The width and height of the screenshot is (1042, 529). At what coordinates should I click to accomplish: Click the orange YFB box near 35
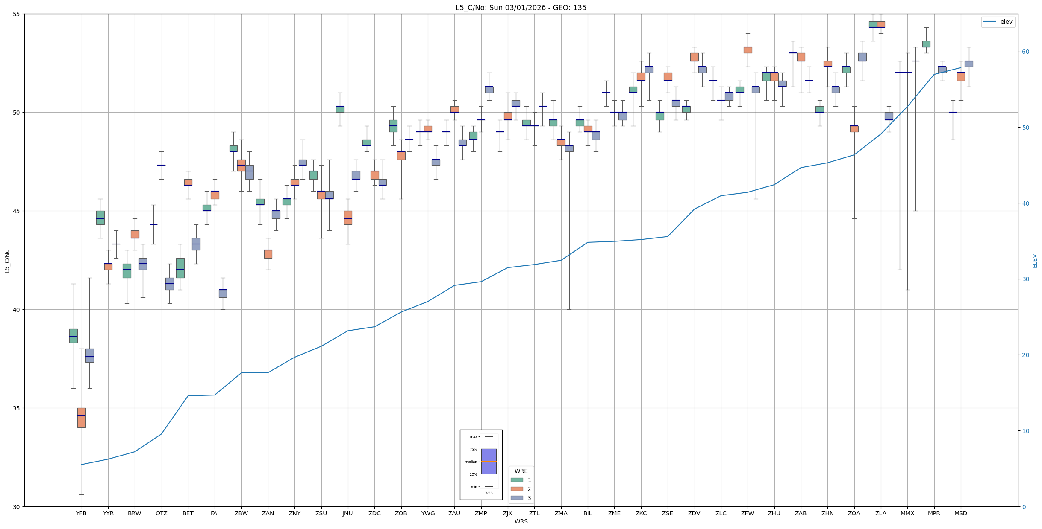81,418
